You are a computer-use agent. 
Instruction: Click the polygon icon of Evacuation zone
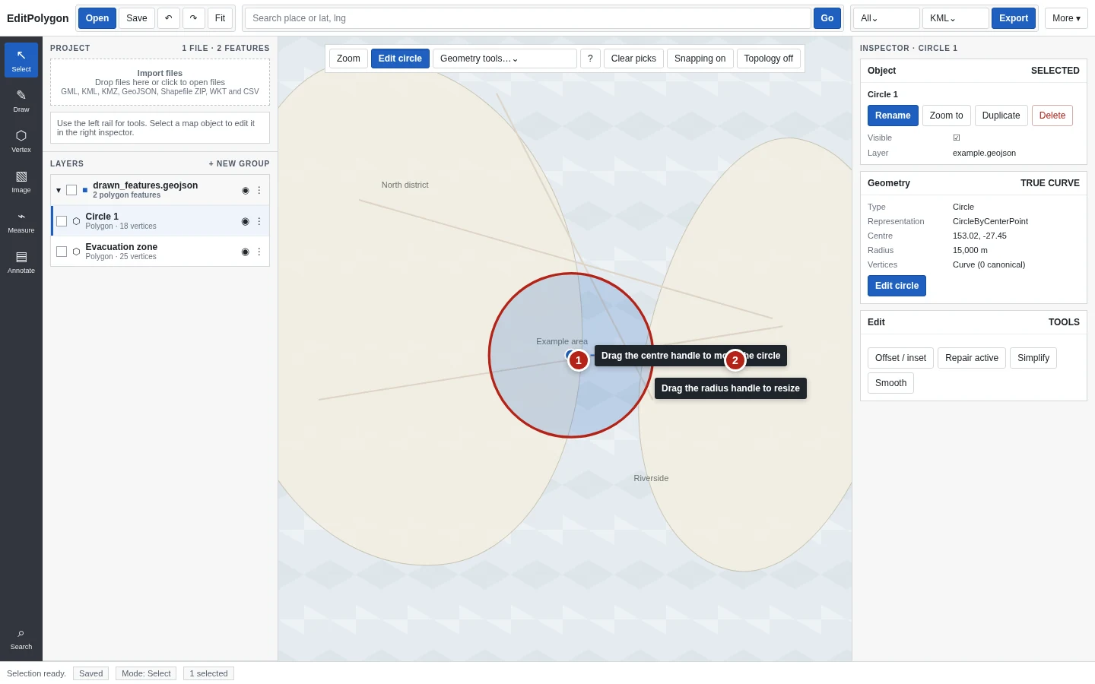click(76, 252)
